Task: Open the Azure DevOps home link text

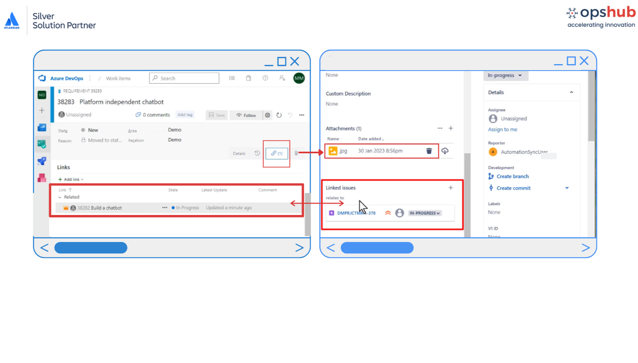Action: tap(67, 79)
